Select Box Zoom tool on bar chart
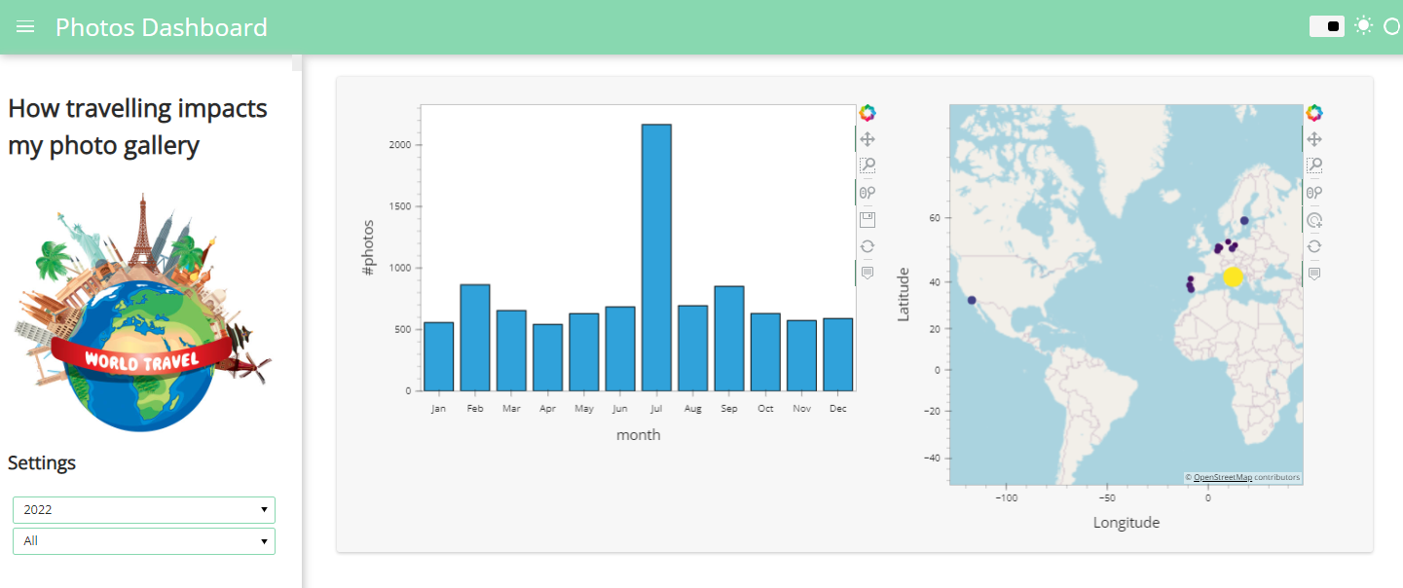The width and height of the screenshot is (1403, 588). click(x=868, y=165)
